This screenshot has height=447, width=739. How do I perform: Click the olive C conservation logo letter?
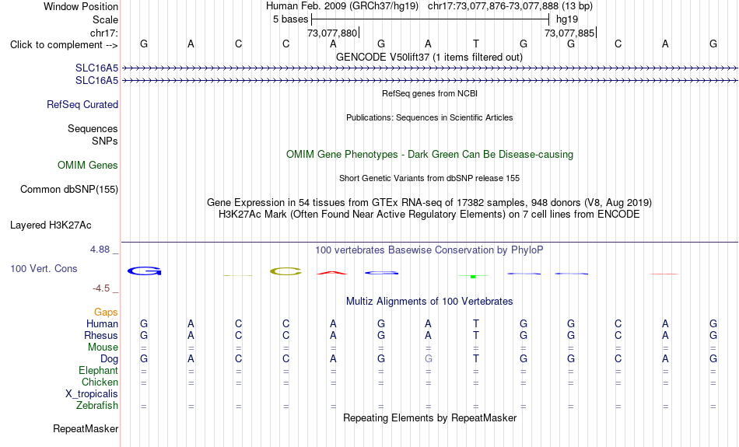(286, 271)
